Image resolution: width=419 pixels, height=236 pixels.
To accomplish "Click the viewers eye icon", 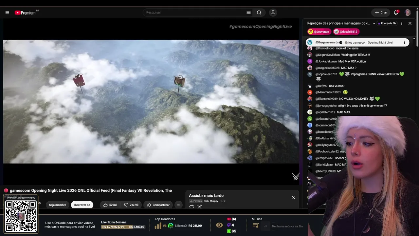I will click(x=219, y=225).
